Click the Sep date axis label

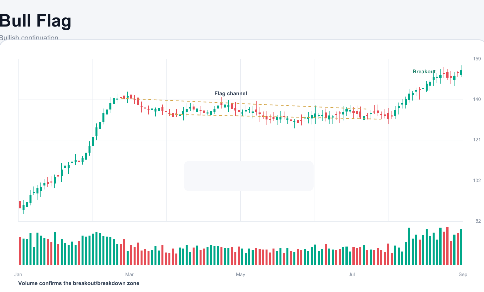tap(463, 274)
